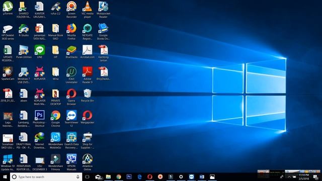Viewport: 322px width, 181px height.
Task: Open the Wargapoker Opera shortcut
Action: pyautogui.click(x=87, y=117)
